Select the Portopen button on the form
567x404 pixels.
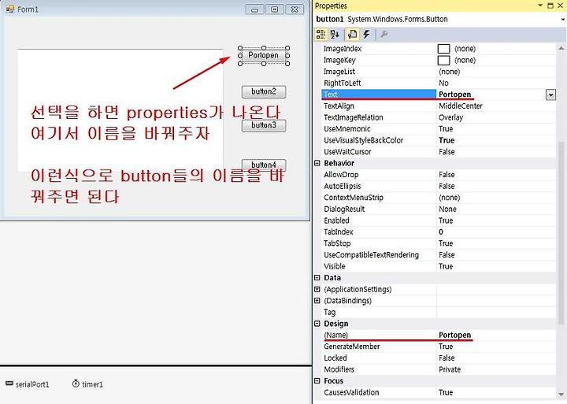tap(264, 55)
